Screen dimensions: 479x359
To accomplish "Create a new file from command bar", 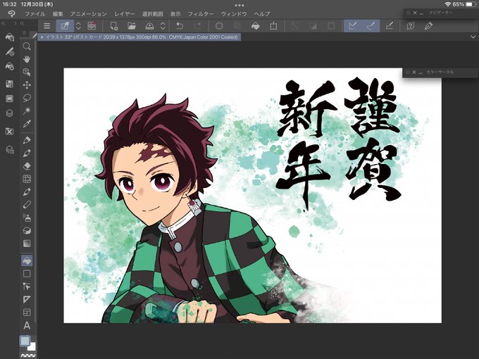I will (114, 26).
